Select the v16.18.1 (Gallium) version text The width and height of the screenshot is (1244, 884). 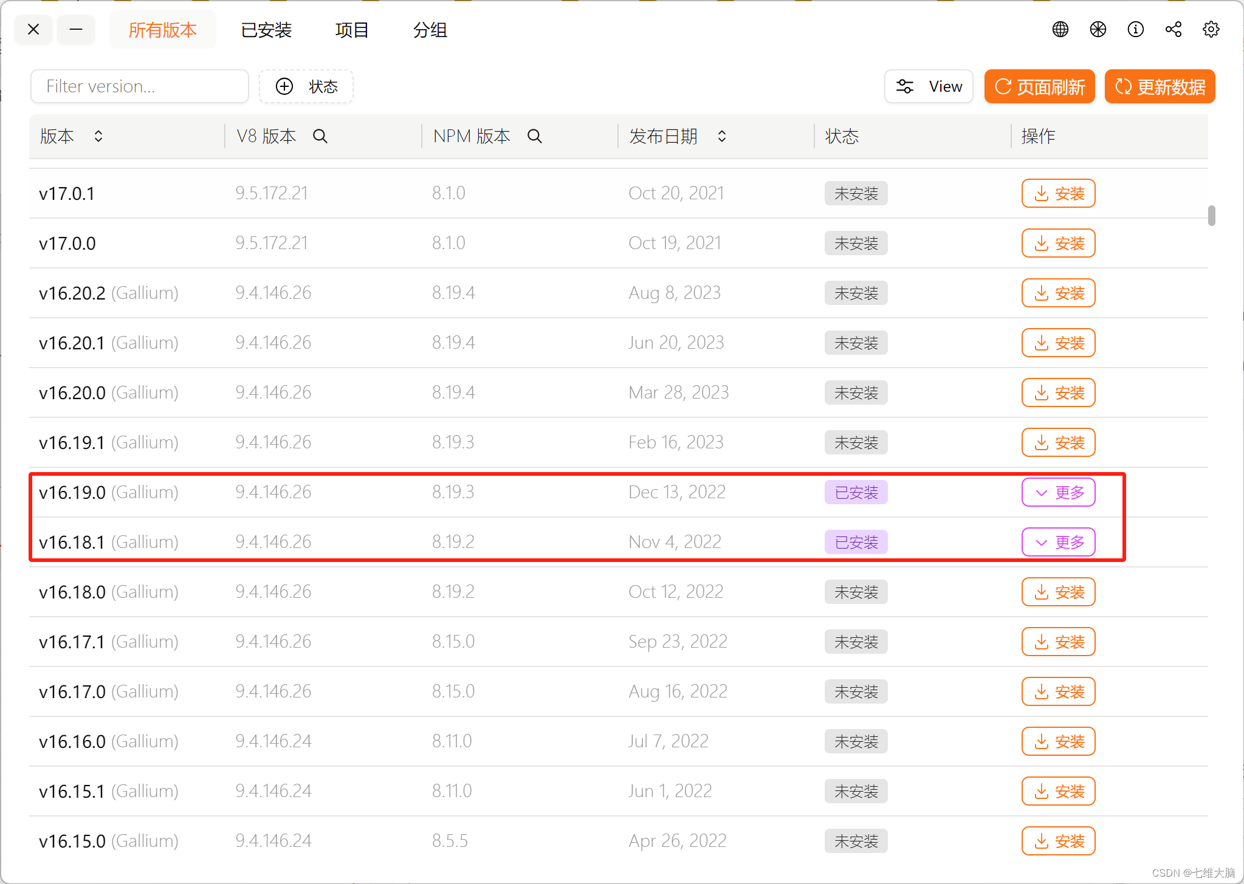[x=109, y=542]
